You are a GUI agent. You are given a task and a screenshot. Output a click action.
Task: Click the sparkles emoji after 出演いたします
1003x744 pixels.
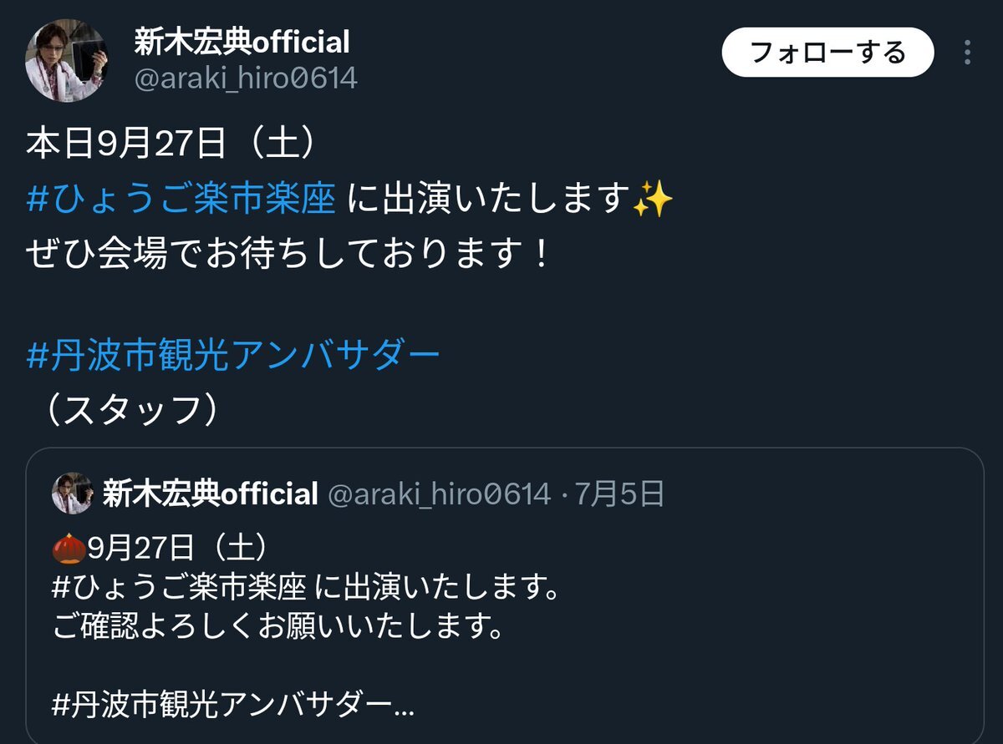click(x=652, y=200)
